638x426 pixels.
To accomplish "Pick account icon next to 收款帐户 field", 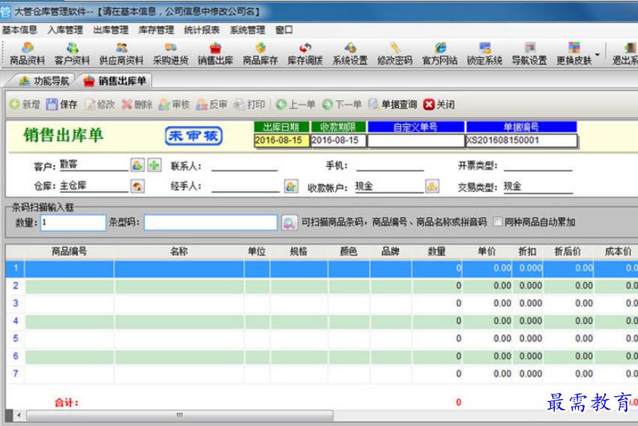I will pyautogui.click(x=432, y=186).
